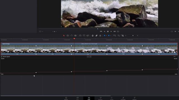Go to next marker using right chevron
This screenshot has height=100, width=179.
56,31
